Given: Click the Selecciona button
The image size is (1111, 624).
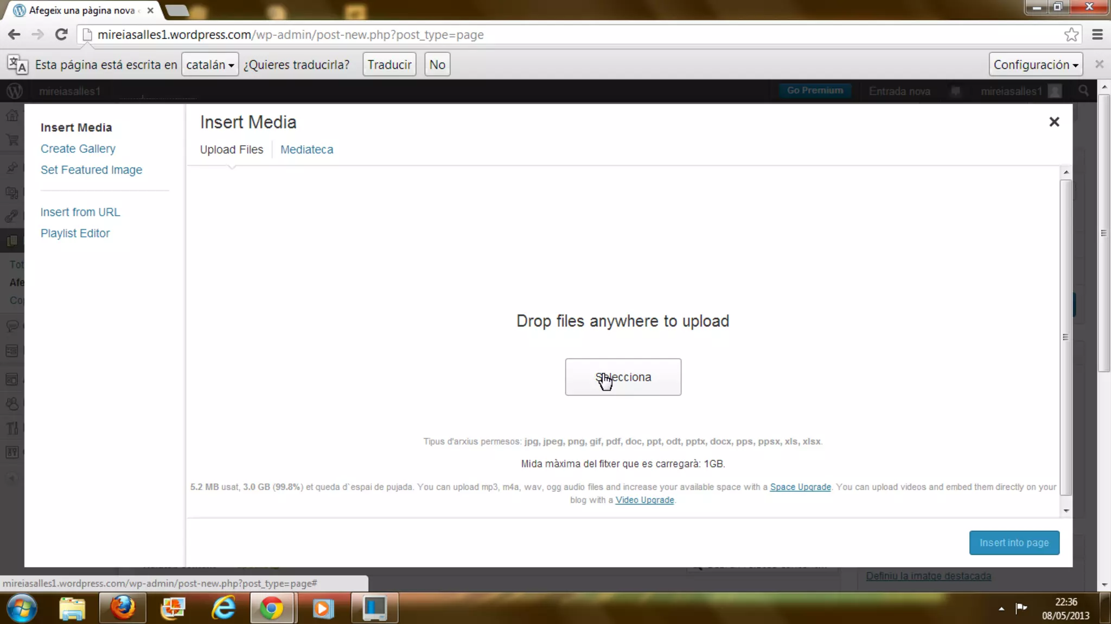Looking at the screenshot, I should pyautogui.click(x=623, y=377).
